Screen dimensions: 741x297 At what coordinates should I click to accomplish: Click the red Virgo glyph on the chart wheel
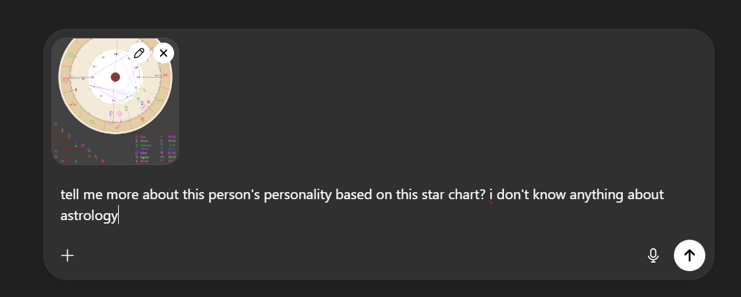[65, 80]
